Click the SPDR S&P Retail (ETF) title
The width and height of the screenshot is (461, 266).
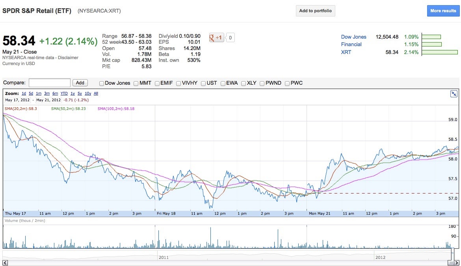point(37,11)
